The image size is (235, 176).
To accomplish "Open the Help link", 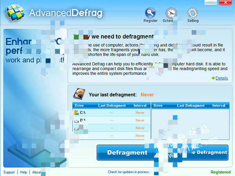I will click(x=24, y=172).
